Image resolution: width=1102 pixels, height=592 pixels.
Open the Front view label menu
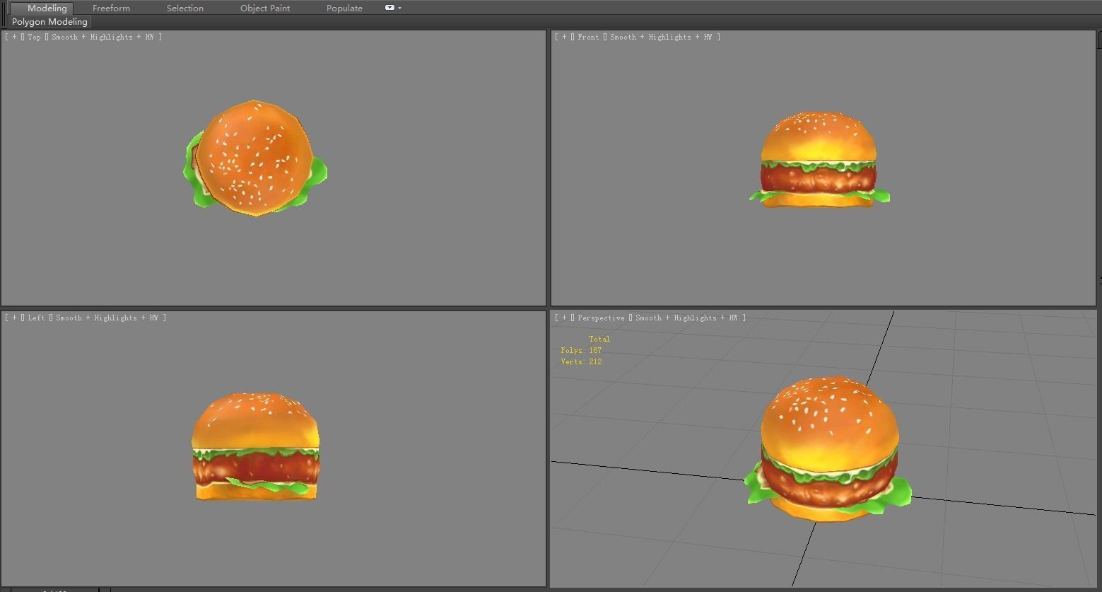coord(588,37)
